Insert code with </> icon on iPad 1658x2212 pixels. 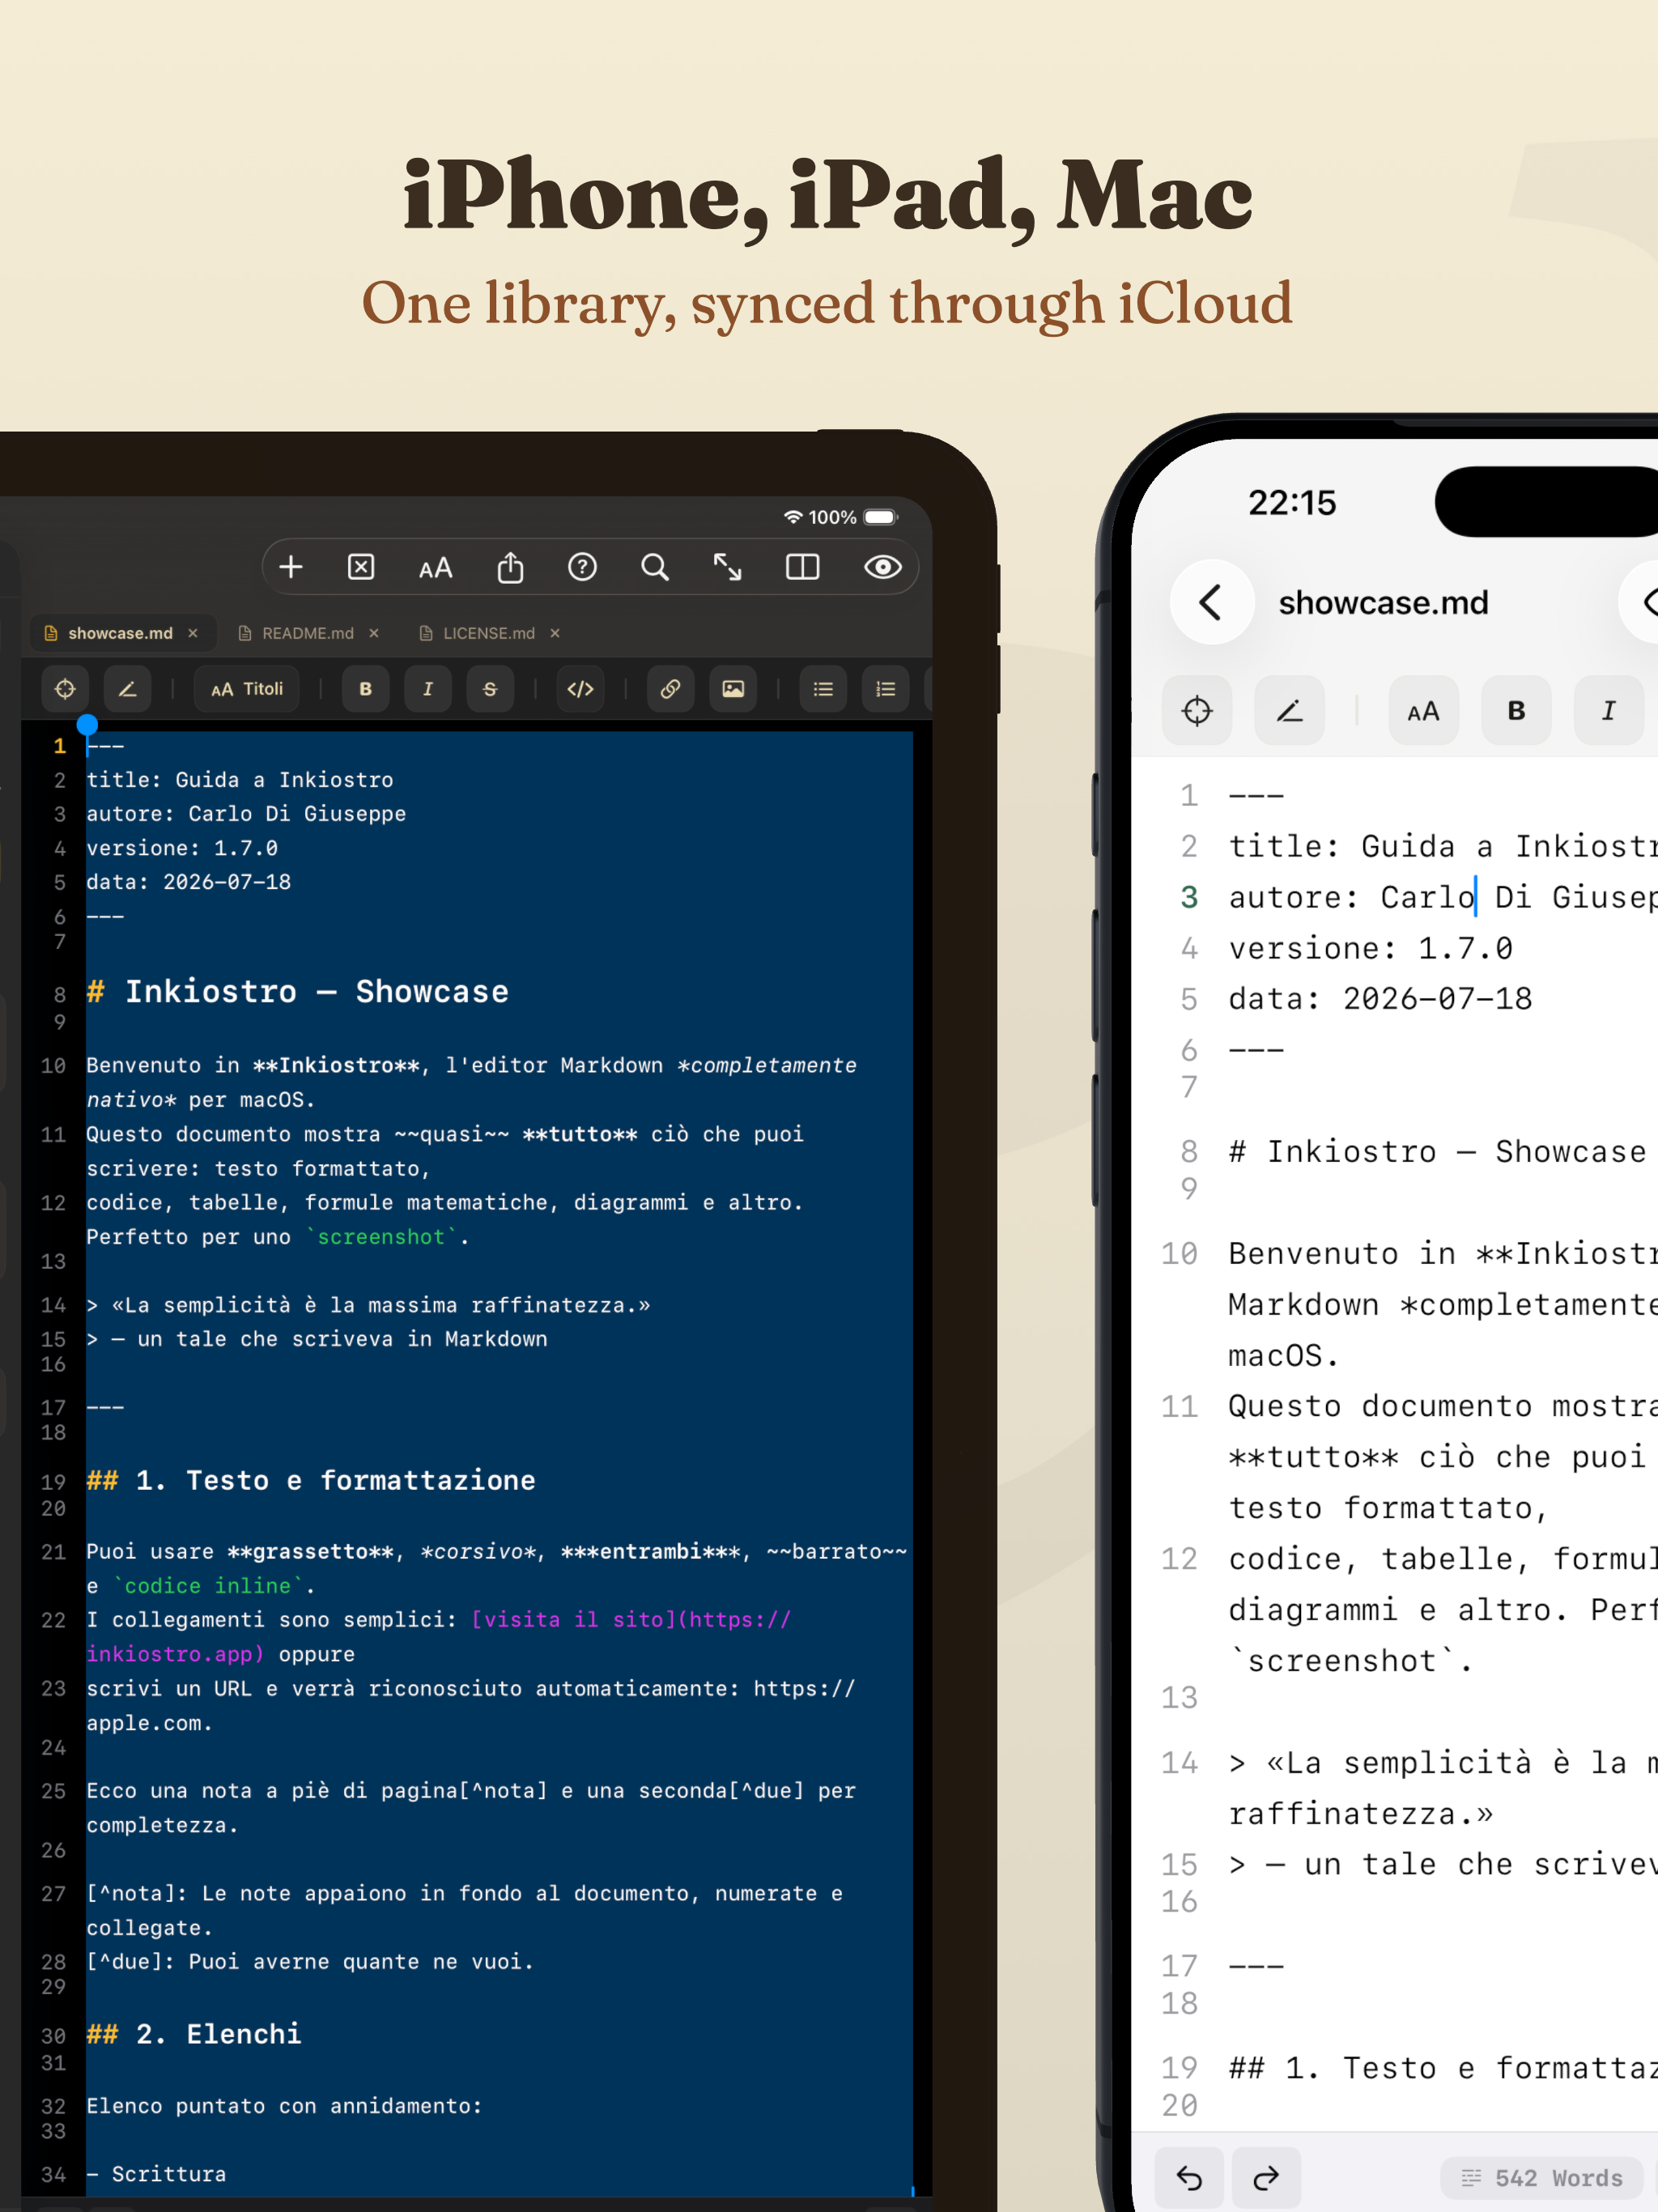tap(580, 689)
